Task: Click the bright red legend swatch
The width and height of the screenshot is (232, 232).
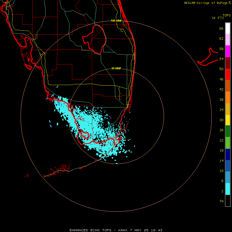Action: click(x=228, y=74)
